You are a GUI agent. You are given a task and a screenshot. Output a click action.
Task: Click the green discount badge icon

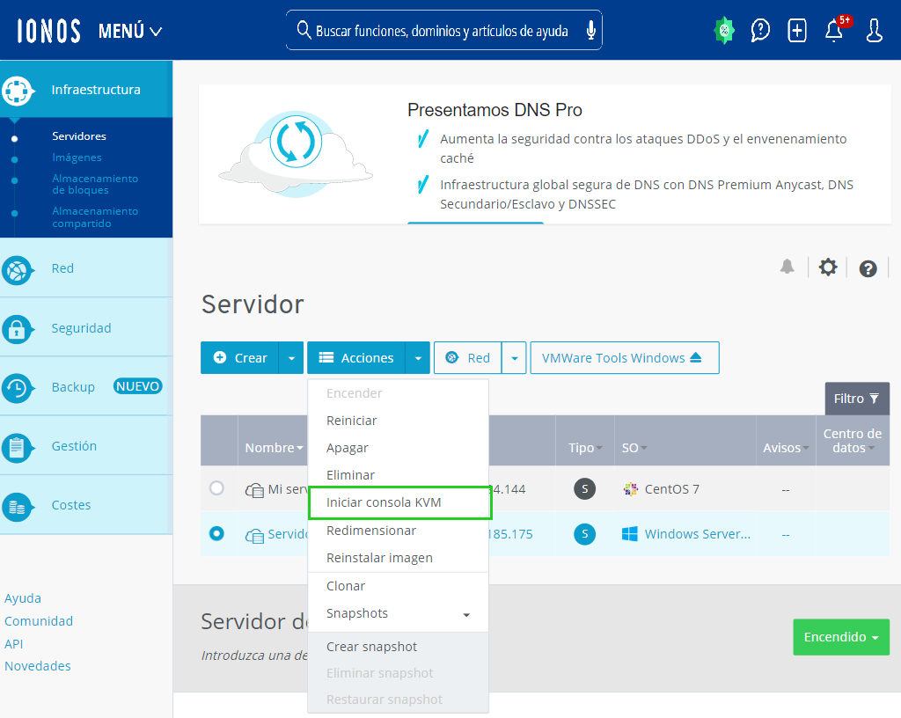pyautogui.click(x=723, y=31)
